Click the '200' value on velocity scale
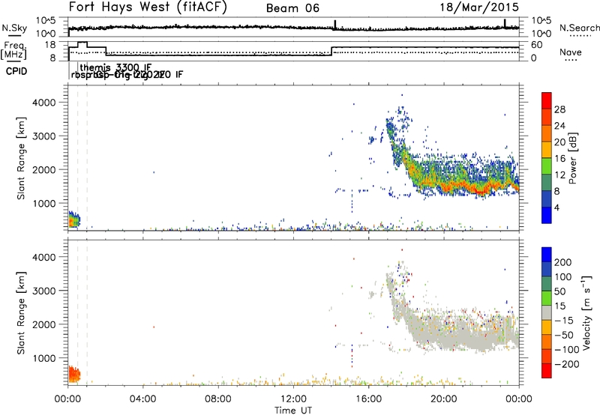Image resolution: width=600 pixels, height=415 pixels. coord(563,262)
